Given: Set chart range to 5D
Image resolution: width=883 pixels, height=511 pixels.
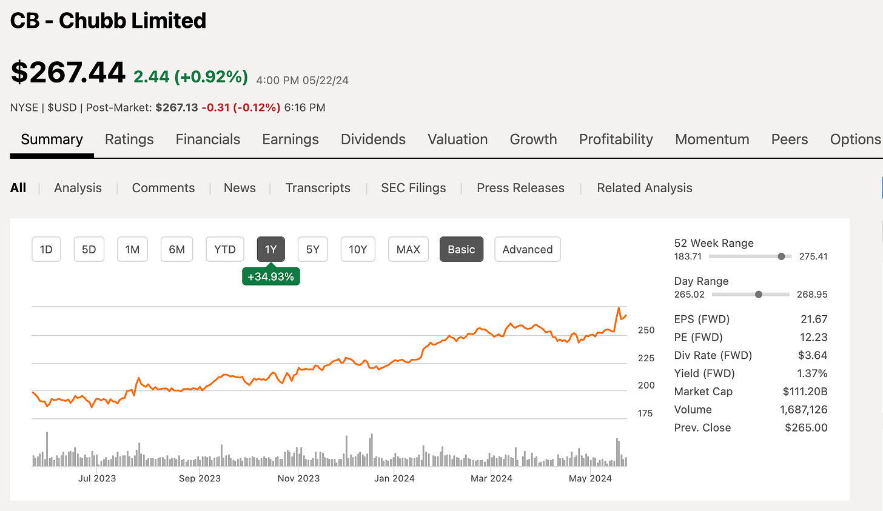Looking at the screenshot, I should (89, 249).
